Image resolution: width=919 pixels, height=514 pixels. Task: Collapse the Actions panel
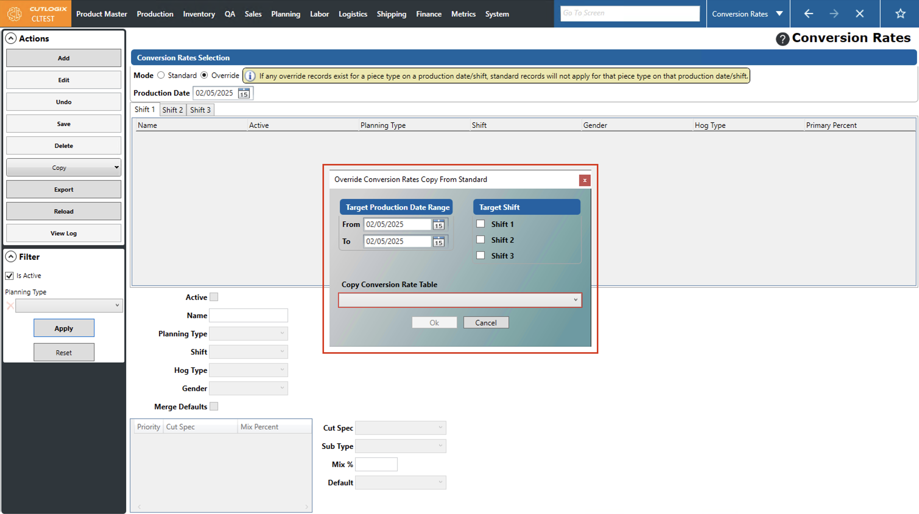point(11,38)
